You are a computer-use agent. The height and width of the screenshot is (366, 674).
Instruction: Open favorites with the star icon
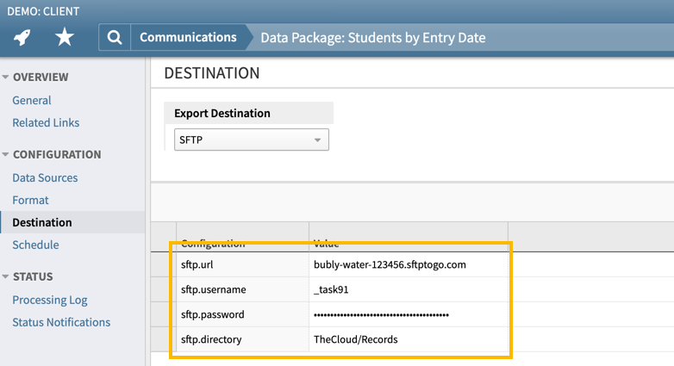tap(65, 37)
